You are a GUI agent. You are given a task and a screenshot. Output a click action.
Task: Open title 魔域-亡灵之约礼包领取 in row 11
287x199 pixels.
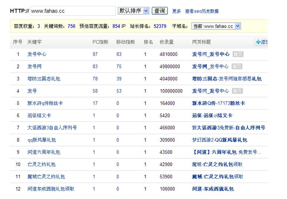click(218, 176)
